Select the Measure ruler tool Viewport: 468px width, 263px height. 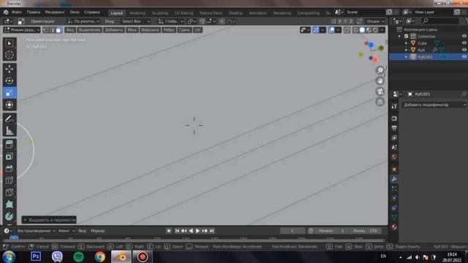(x=10, y=131)
